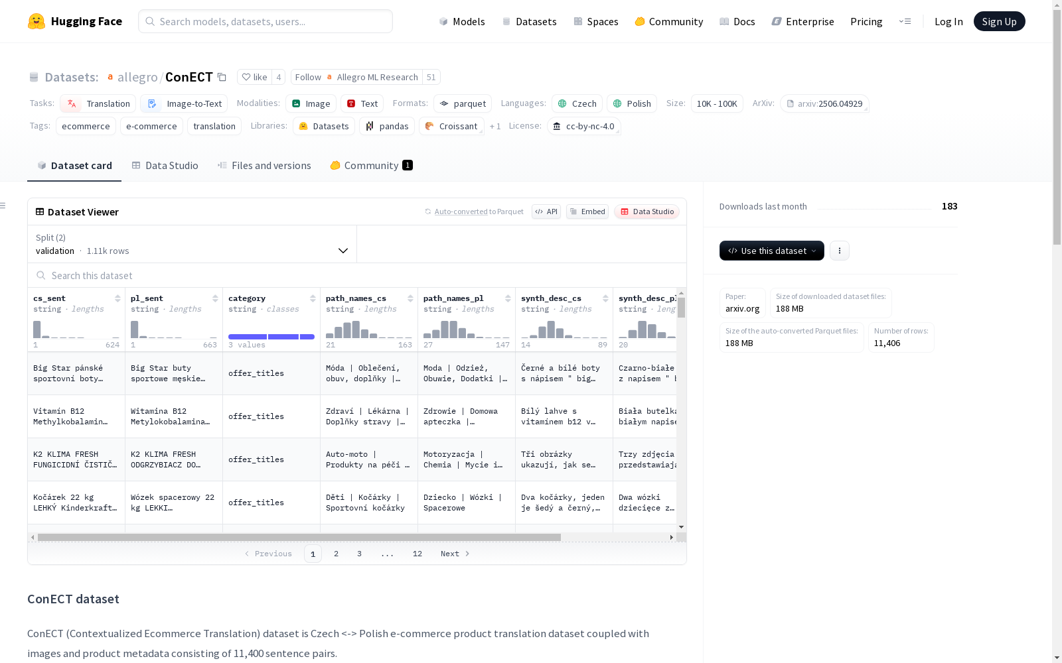Open the Community tab of the dataset
1062x663 pixels.
point(371,165)
